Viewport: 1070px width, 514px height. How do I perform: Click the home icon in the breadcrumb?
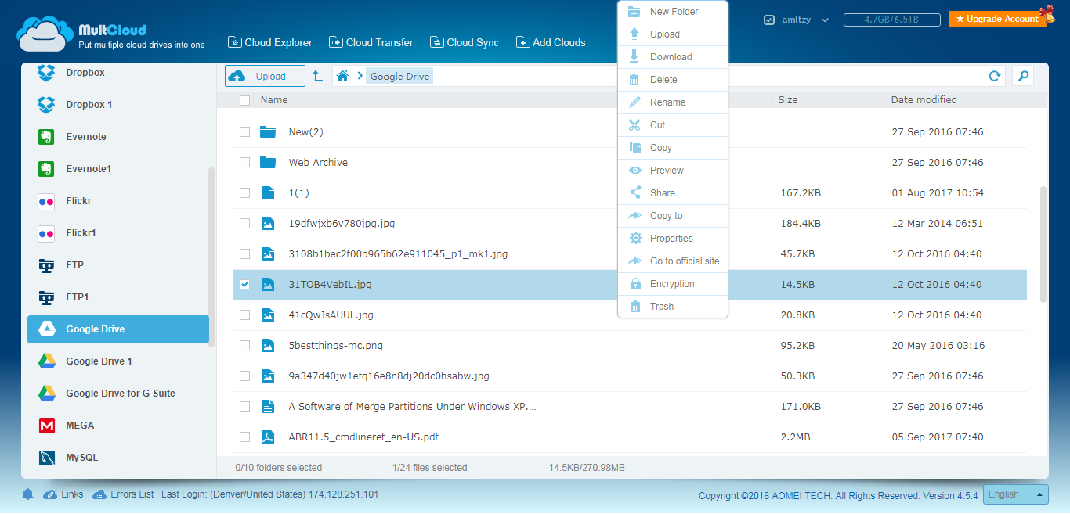[342, 76]
